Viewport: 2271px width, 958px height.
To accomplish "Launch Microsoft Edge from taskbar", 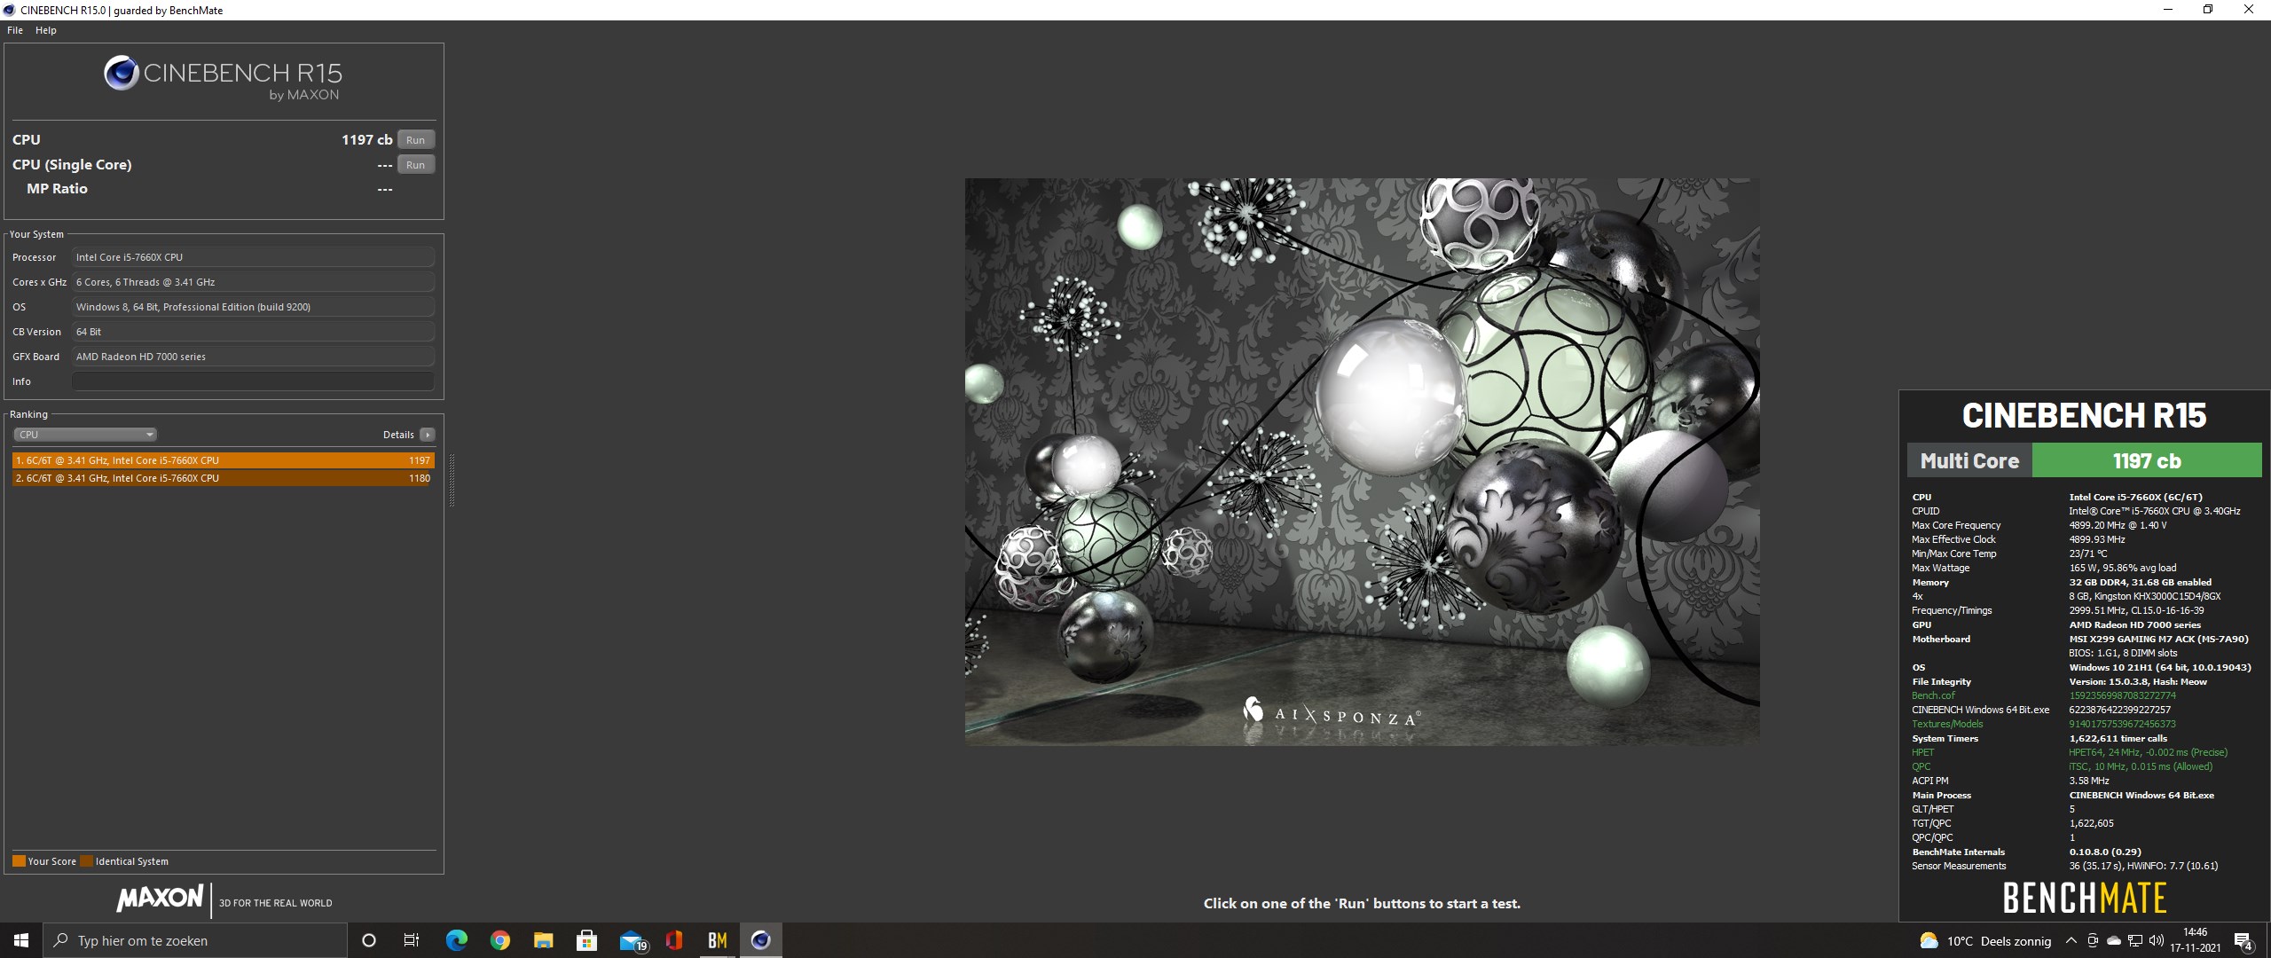I will tap(456, 940).
